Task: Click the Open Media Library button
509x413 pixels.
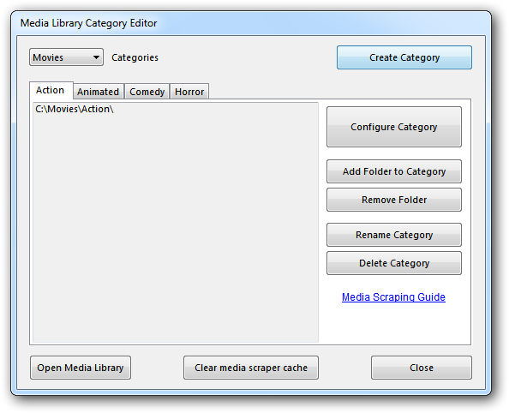Action: (81, 368)
